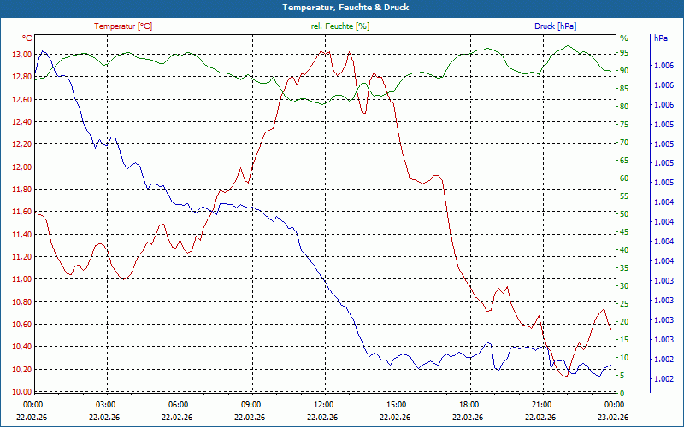Select the 12:00 time axis label
This screenshot has height=427, width=684.
pos(324,405)
